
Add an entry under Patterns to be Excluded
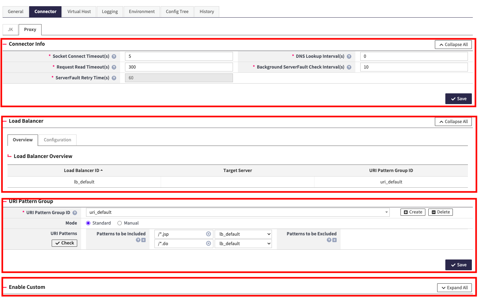pyautogui.click(x=334, y=240)
